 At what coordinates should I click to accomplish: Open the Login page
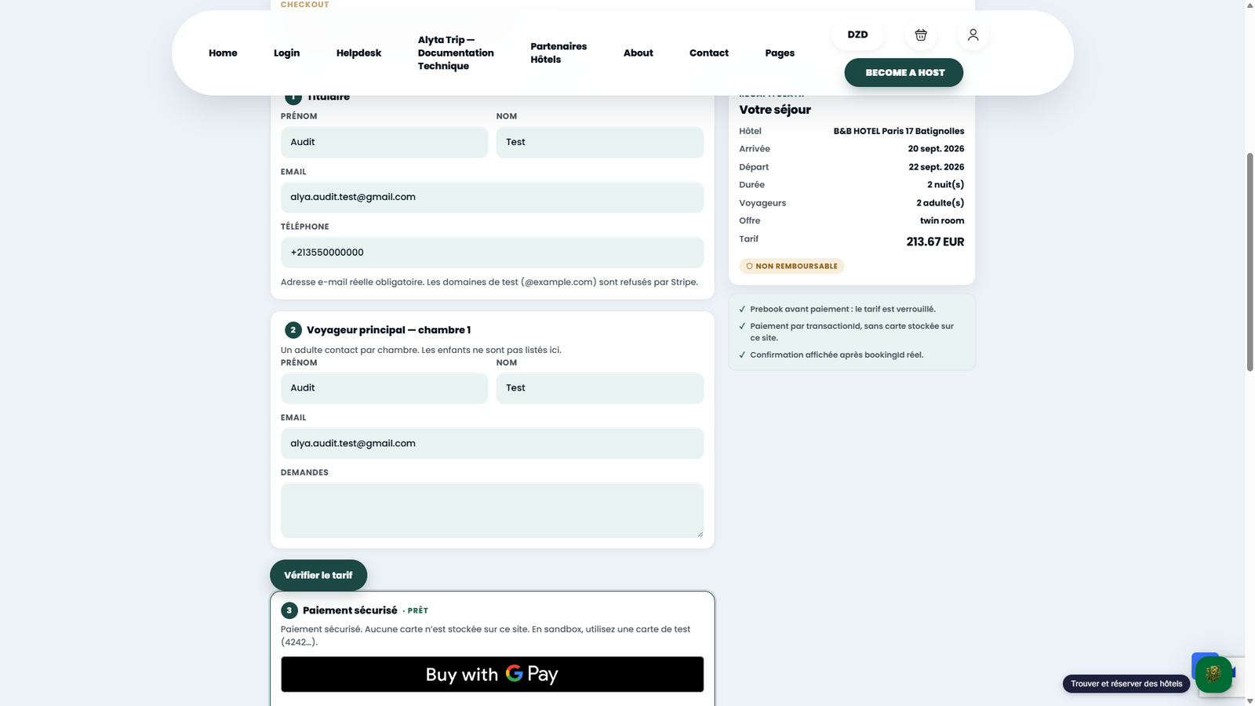point(286,53)
